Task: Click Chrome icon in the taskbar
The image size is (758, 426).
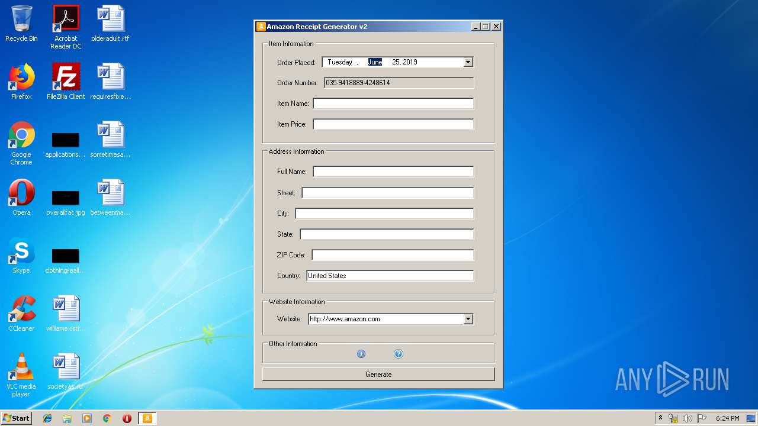Action: click(107, 418)
